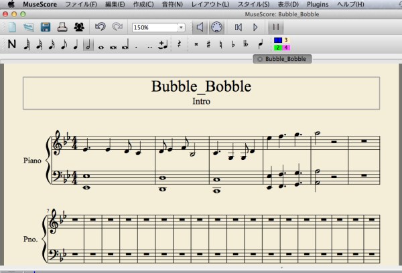This screenshot has width=402, height=273.
Task: Select the bass clef on first system
Action: tap(56, 175)
